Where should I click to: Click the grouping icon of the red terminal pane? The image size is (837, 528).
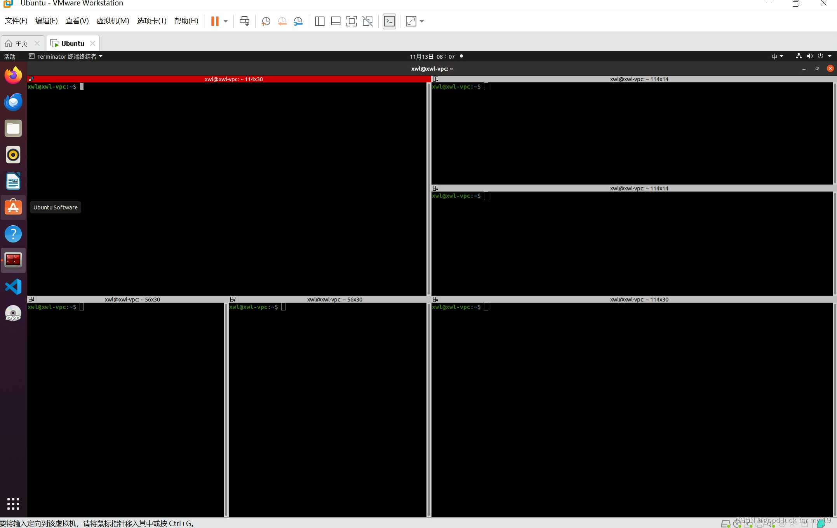point(31,79)
